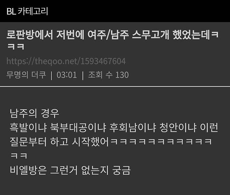The image size is (230, 195).
Task: Click the word 궁금 ending the post
Action: [x=121, y=170]
